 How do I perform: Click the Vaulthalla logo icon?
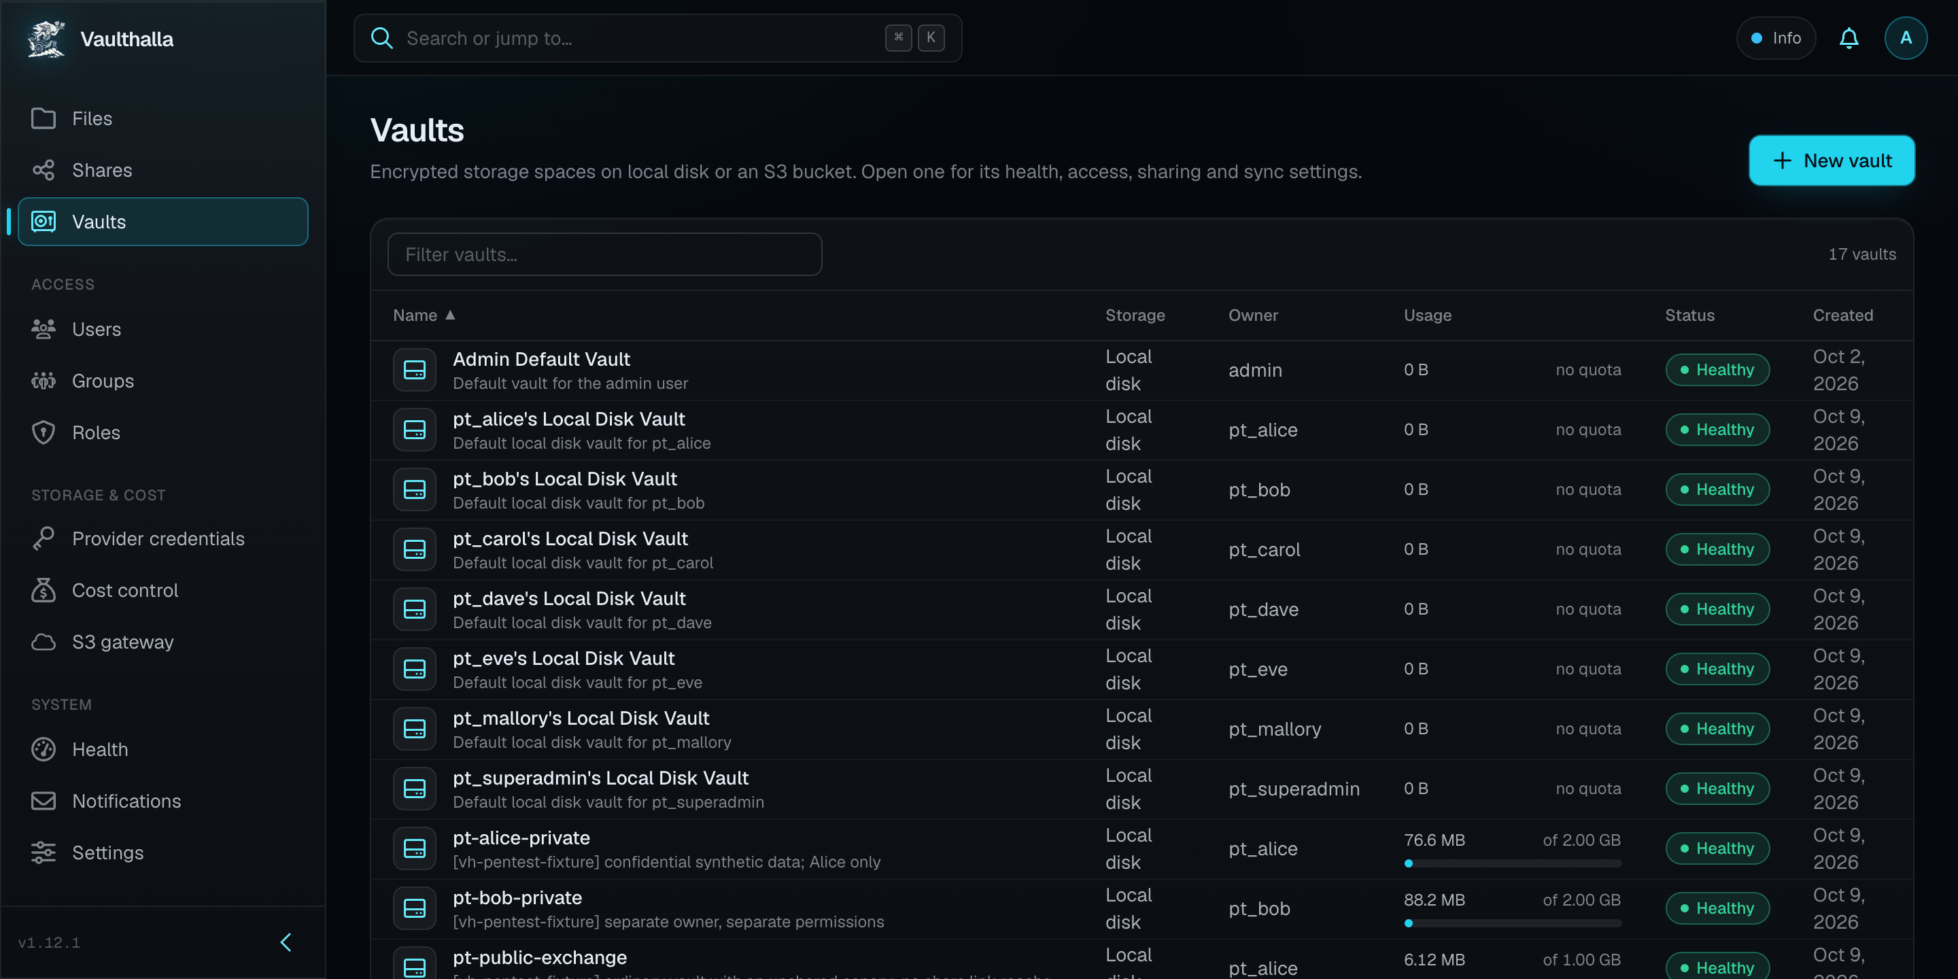click(46, 39)
